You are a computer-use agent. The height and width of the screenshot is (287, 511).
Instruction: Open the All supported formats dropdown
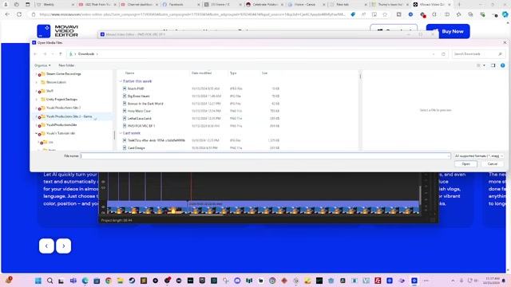coord(479,156)
